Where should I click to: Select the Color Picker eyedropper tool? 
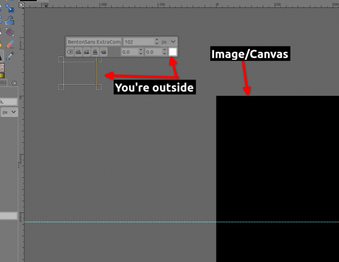coord(10,56)
